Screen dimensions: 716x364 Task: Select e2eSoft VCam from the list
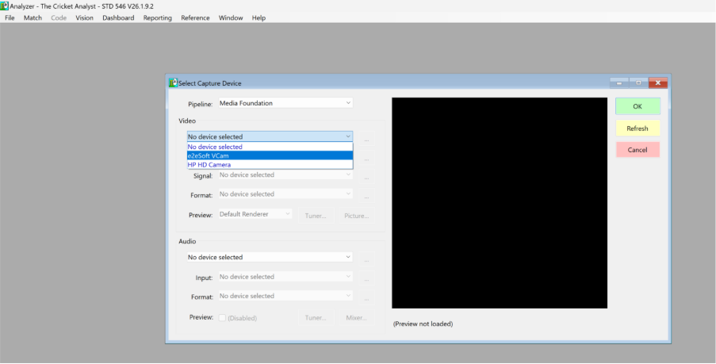(270, 155)
